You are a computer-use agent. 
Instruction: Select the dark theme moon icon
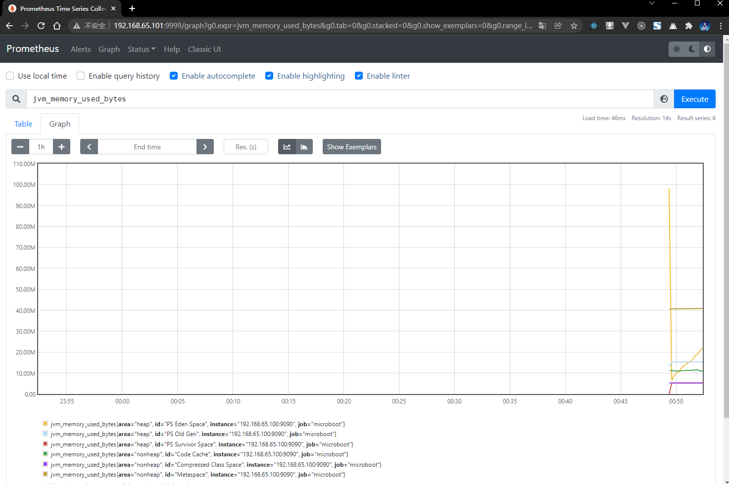click(x=692, y=49)
